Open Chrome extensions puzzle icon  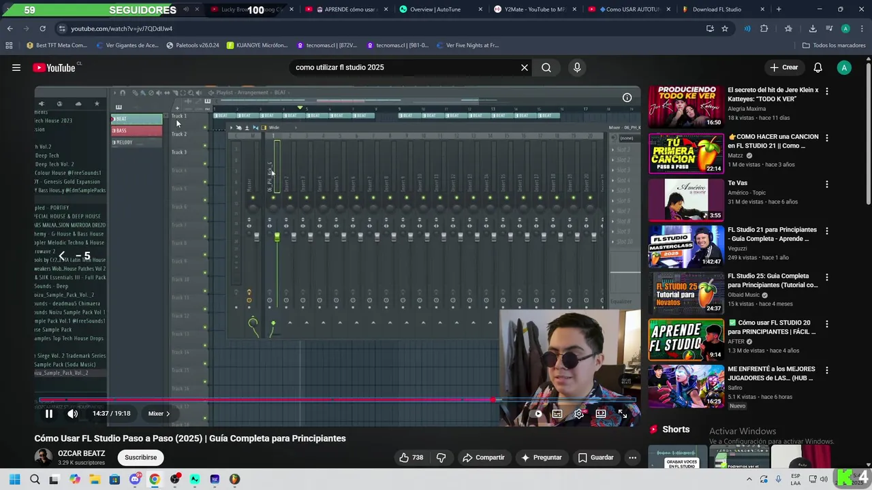tap(764, 29)
